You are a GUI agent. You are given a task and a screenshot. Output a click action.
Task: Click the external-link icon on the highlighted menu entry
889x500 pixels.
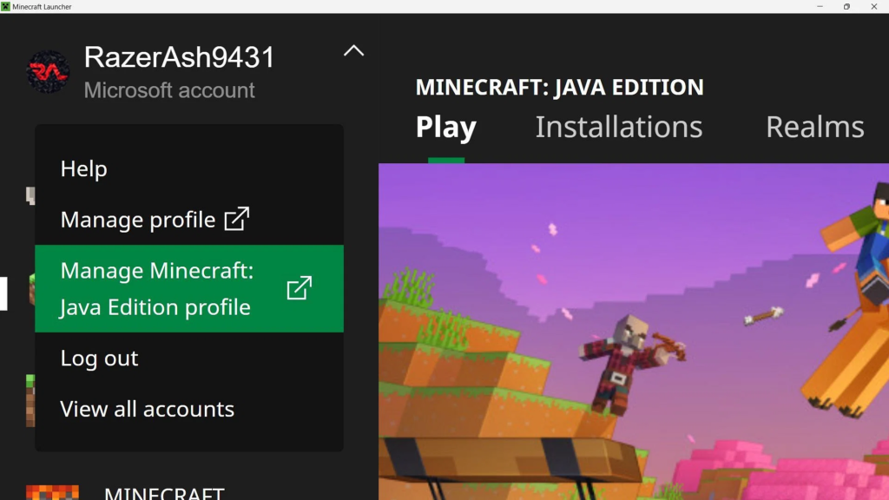coord(300,287)
